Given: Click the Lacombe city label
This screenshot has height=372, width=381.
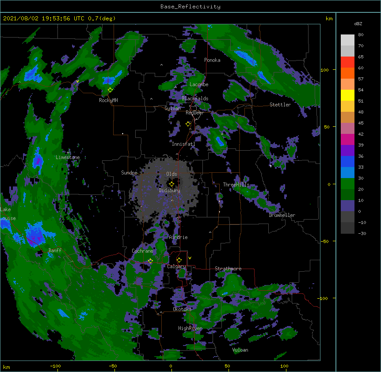Looking at the screenshot, I should (199, 84).
